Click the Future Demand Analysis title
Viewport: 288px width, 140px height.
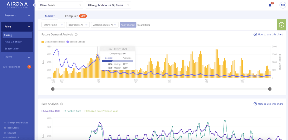point(57,34)
